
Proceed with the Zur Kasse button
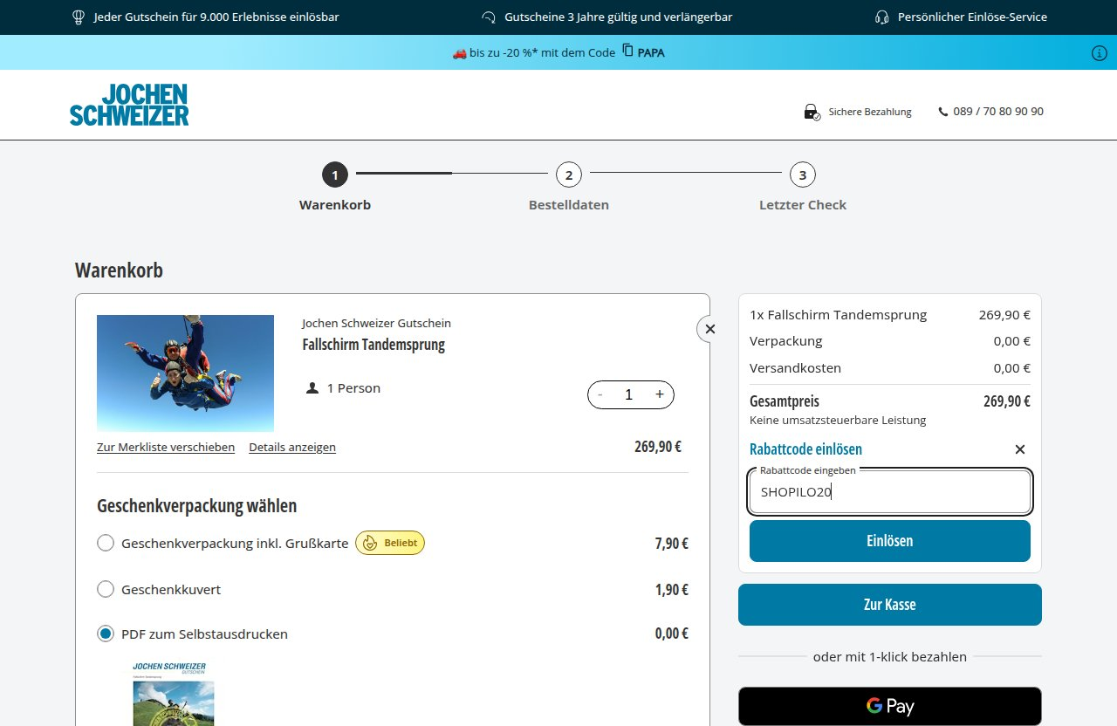pyautogui.click(x=890, y=605)
